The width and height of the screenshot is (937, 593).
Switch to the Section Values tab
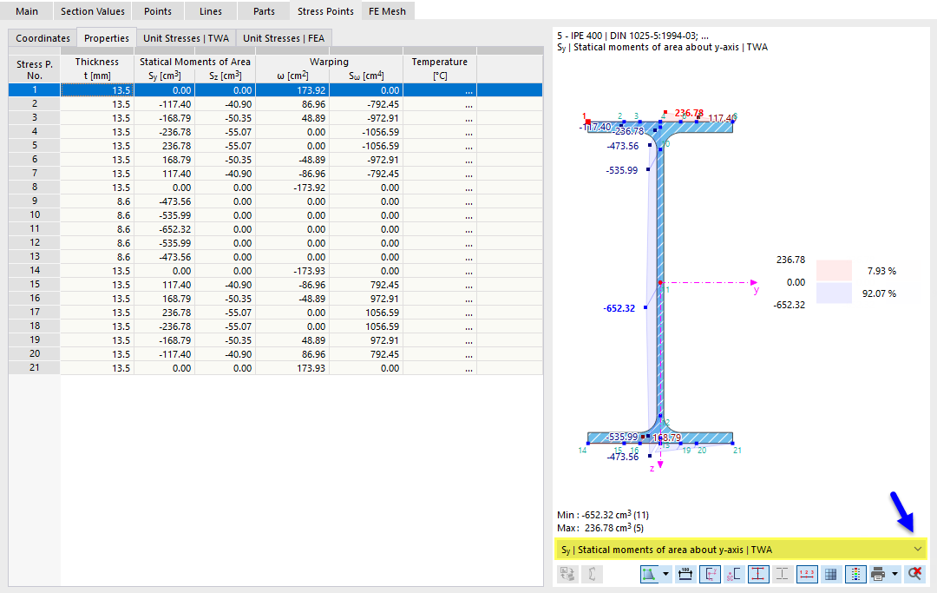tap(92, 11)
